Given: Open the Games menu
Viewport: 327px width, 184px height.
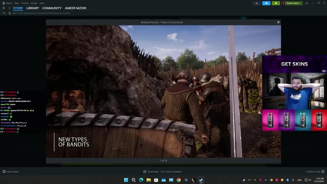Looking at the screenshot, I should pos(34,3).
